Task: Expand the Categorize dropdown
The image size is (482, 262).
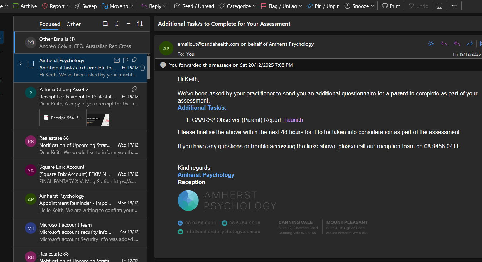Action: (254, 6)
